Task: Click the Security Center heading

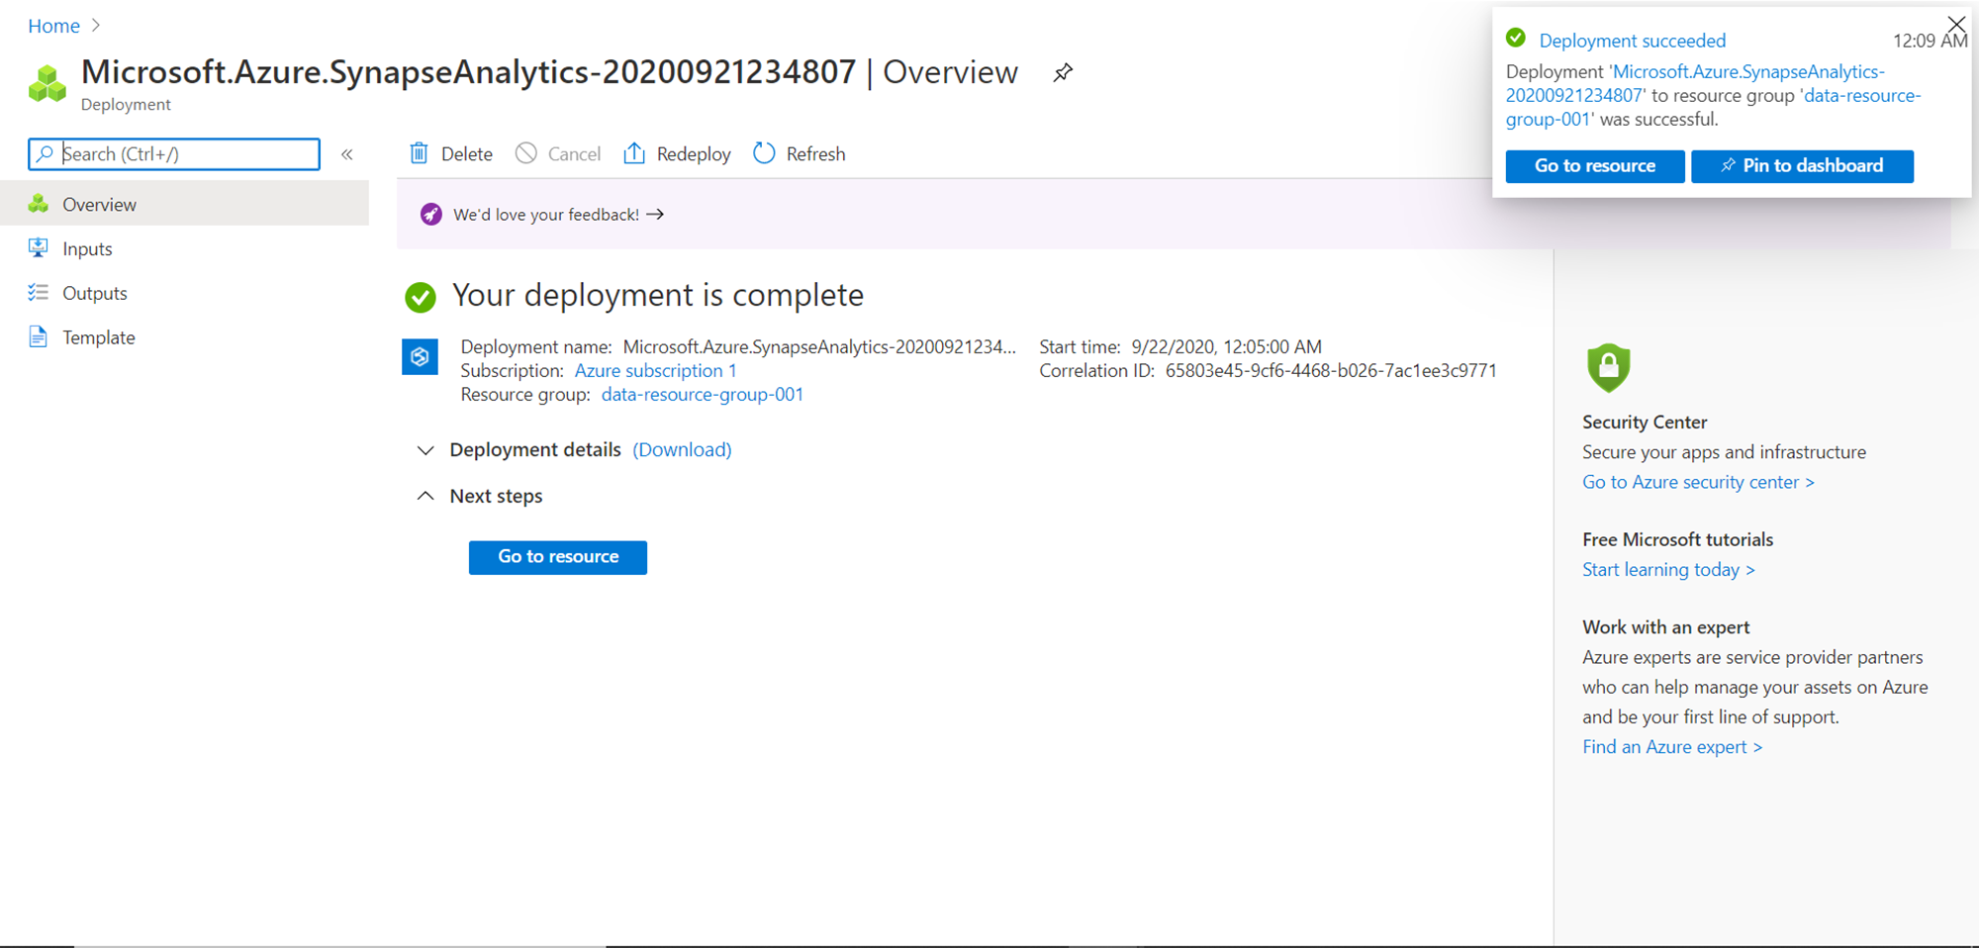Action: click(x=1645, y=422)
